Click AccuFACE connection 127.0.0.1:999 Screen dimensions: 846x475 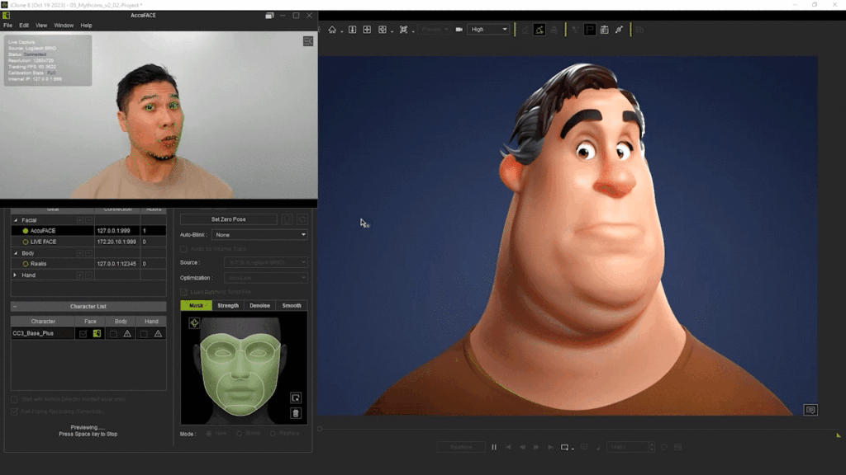click(x=113, y=231)
